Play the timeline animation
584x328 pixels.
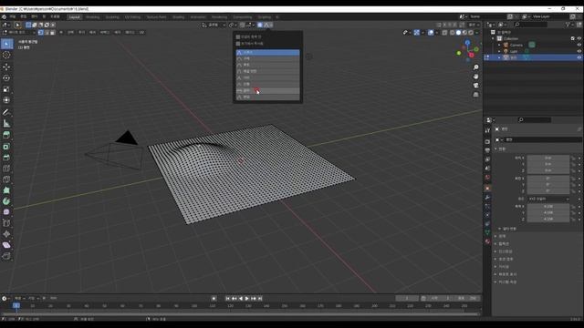pyautogui.click(x=247, y=298)
